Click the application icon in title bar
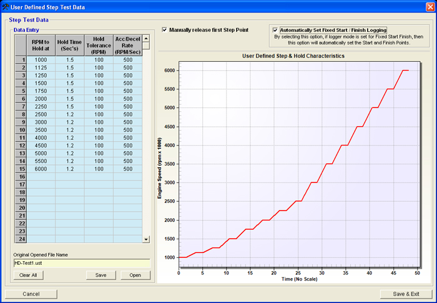The height and width of the screenshot is (303, 437). click(x=6, y=6)
